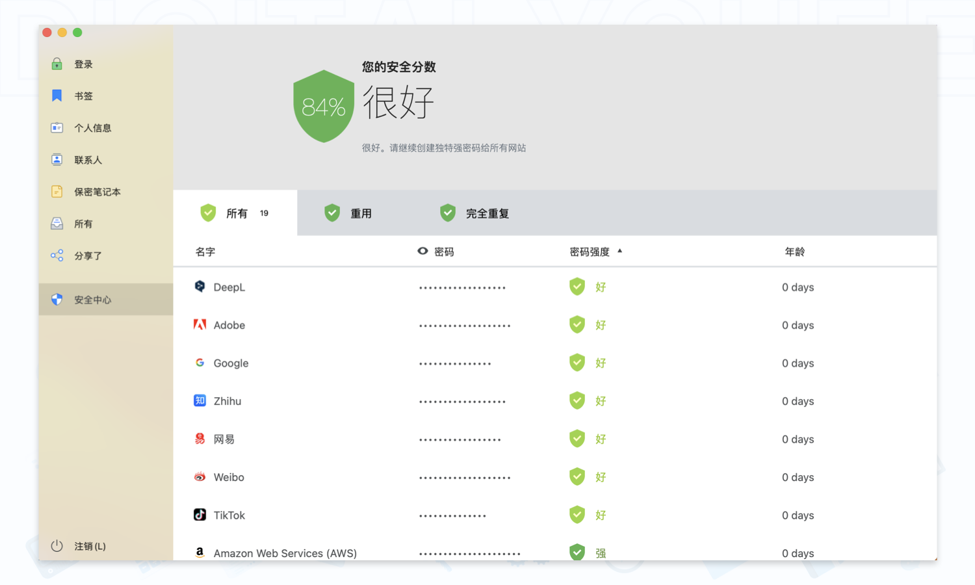Toggle sort arrow next to 密码强度

619,250
